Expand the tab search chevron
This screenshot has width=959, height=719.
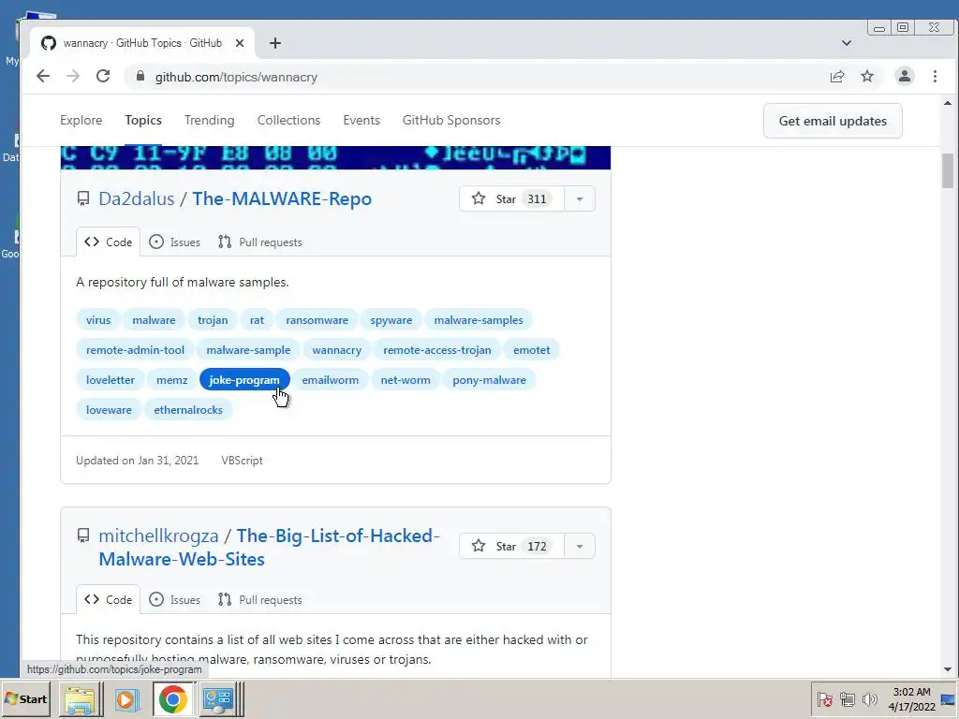[847, 43]
